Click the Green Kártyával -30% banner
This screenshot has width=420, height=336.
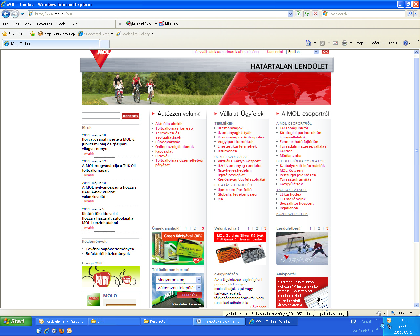(x=178, y=248)
